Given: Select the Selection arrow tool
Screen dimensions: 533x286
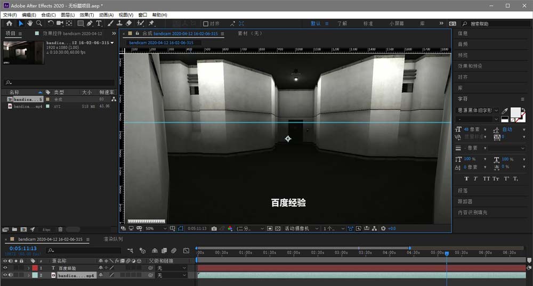Looking at the screenshot, I should 21,23.
